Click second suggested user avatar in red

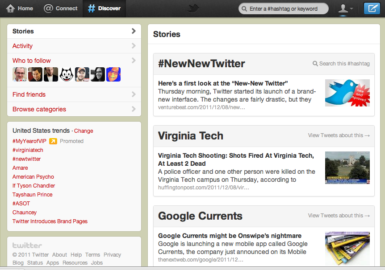point(35,74)
